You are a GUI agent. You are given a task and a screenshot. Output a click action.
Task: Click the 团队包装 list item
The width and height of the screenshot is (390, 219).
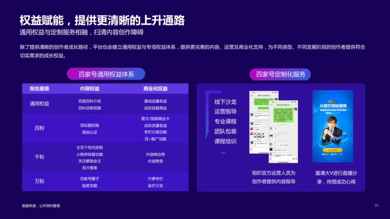point(225,131)
